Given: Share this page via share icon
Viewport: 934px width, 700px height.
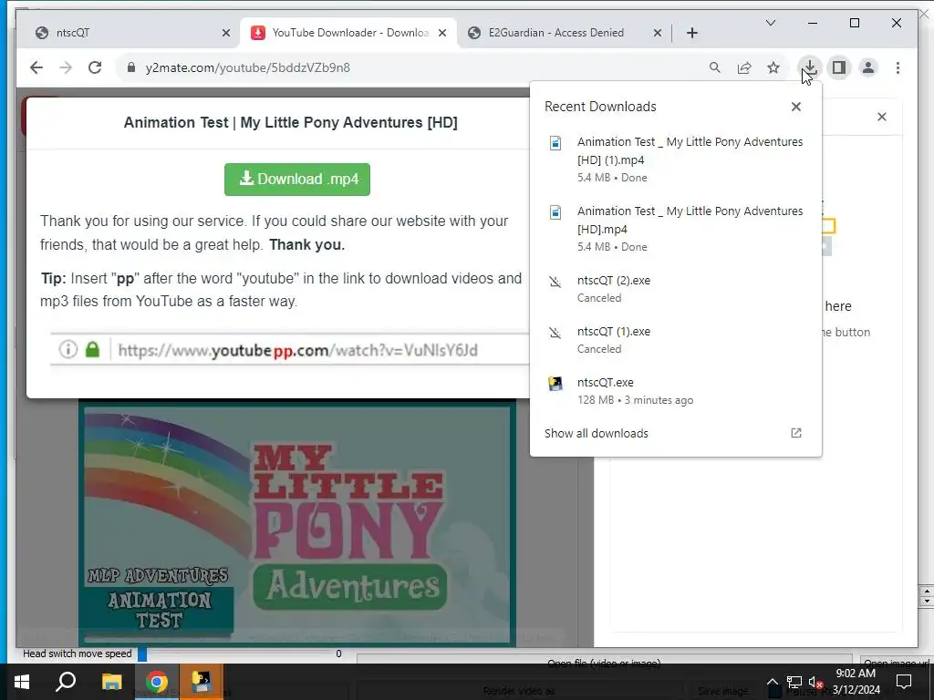Looking at the screenshot, I should tap(744, 67).
